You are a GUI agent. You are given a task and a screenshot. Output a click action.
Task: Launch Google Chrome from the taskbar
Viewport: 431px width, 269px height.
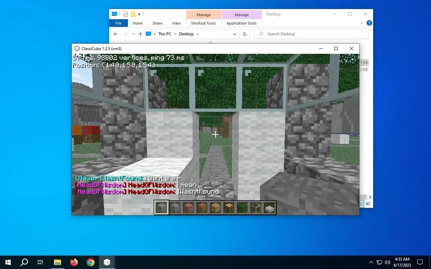tap(90, 262)
